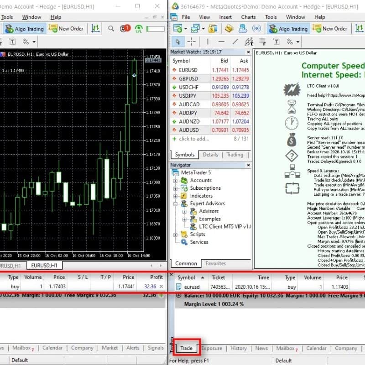Open the Window menu in right window

(295, 17)
